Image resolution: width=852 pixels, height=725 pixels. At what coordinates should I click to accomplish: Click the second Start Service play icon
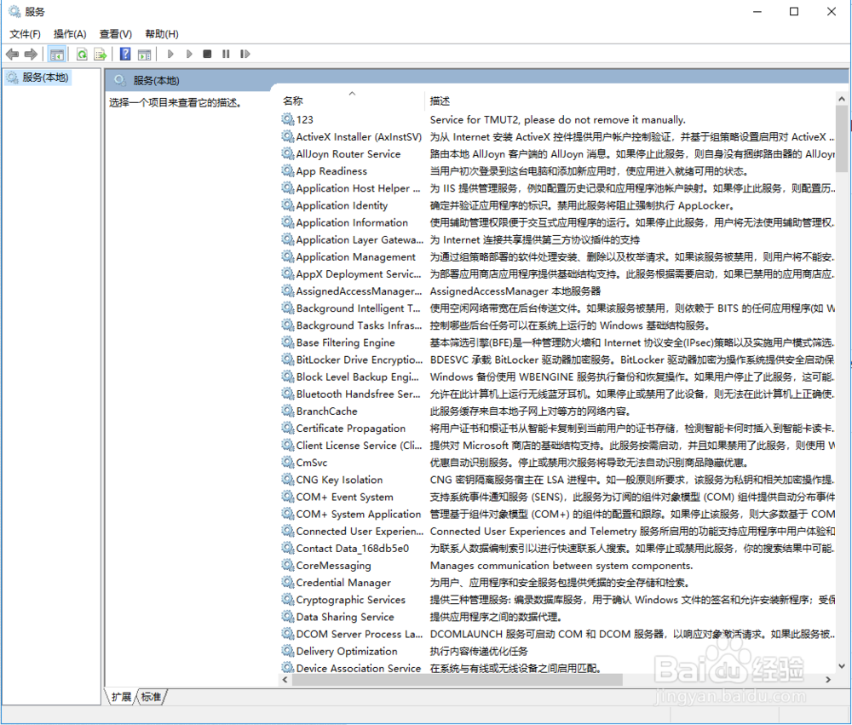(x=189, y=54)
